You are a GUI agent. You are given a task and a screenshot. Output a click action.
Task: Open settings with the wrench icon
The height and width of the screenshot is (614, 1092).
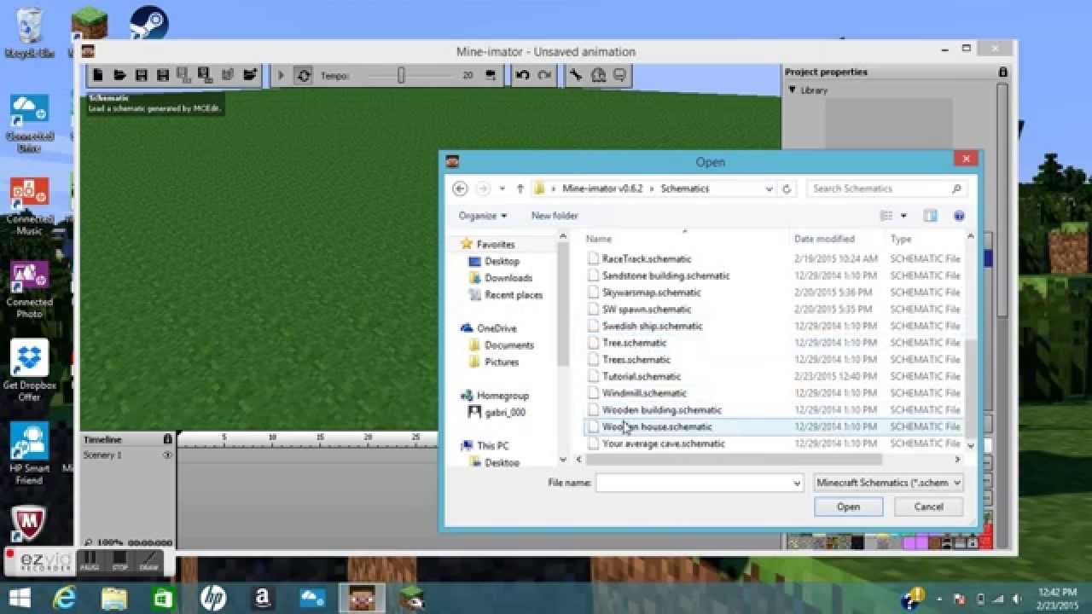[x=576, y=75]
